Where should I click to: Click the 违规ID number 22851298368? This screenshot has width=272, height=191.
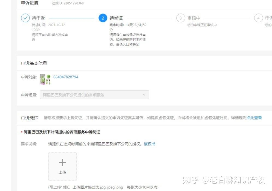click(x=72, y=3)
